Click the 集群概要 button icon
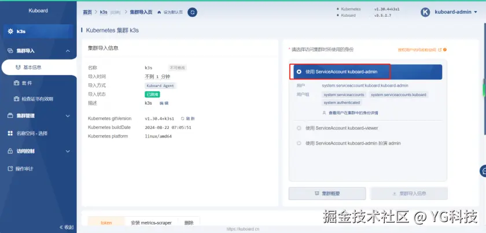Viewport: 486px width, 233px height. (317, 193)
